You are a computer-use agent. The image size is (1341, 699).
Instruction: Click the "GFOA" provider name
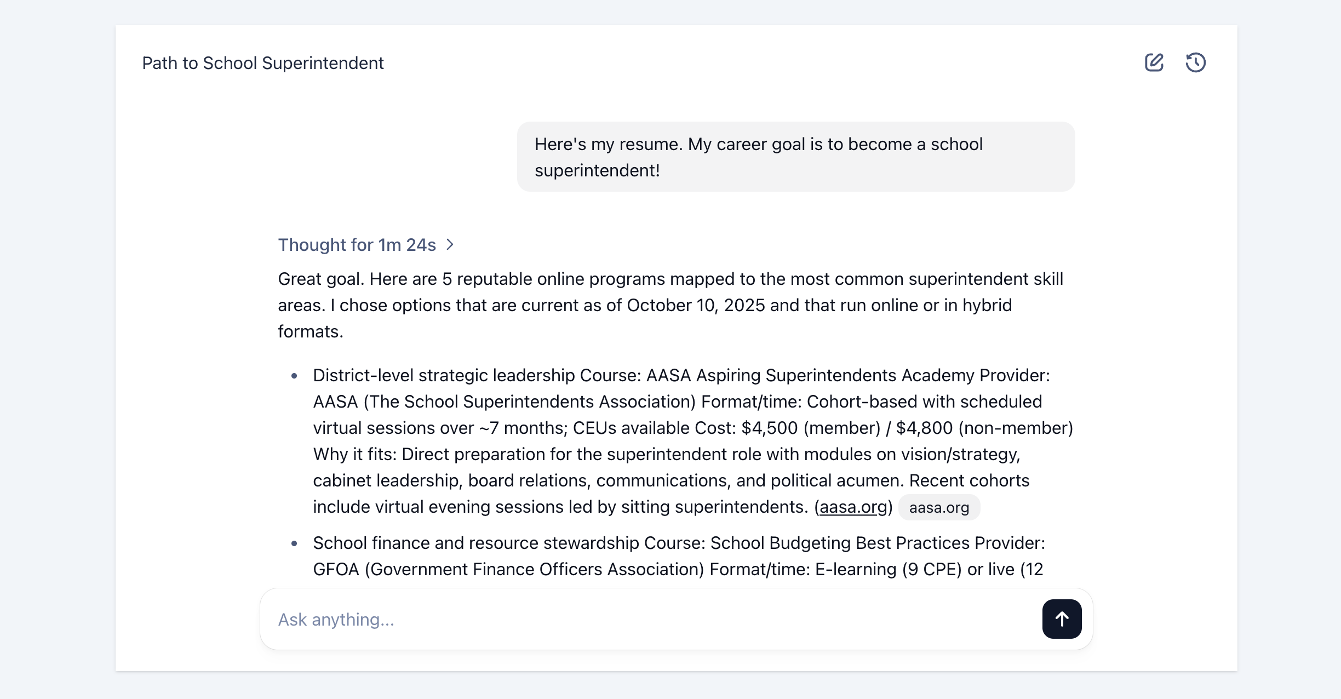336,569
